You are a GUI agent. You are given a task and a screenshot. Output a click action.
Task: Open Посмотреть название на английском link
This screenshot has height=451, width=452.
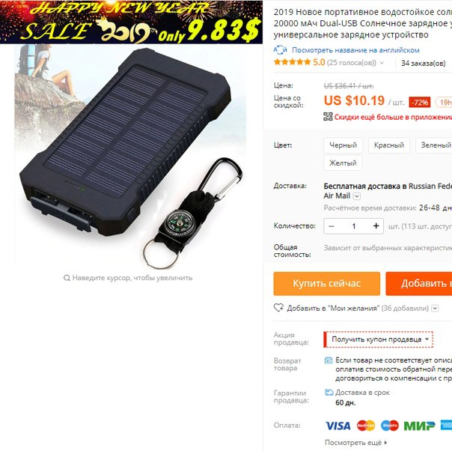click(x=355, y=50)
